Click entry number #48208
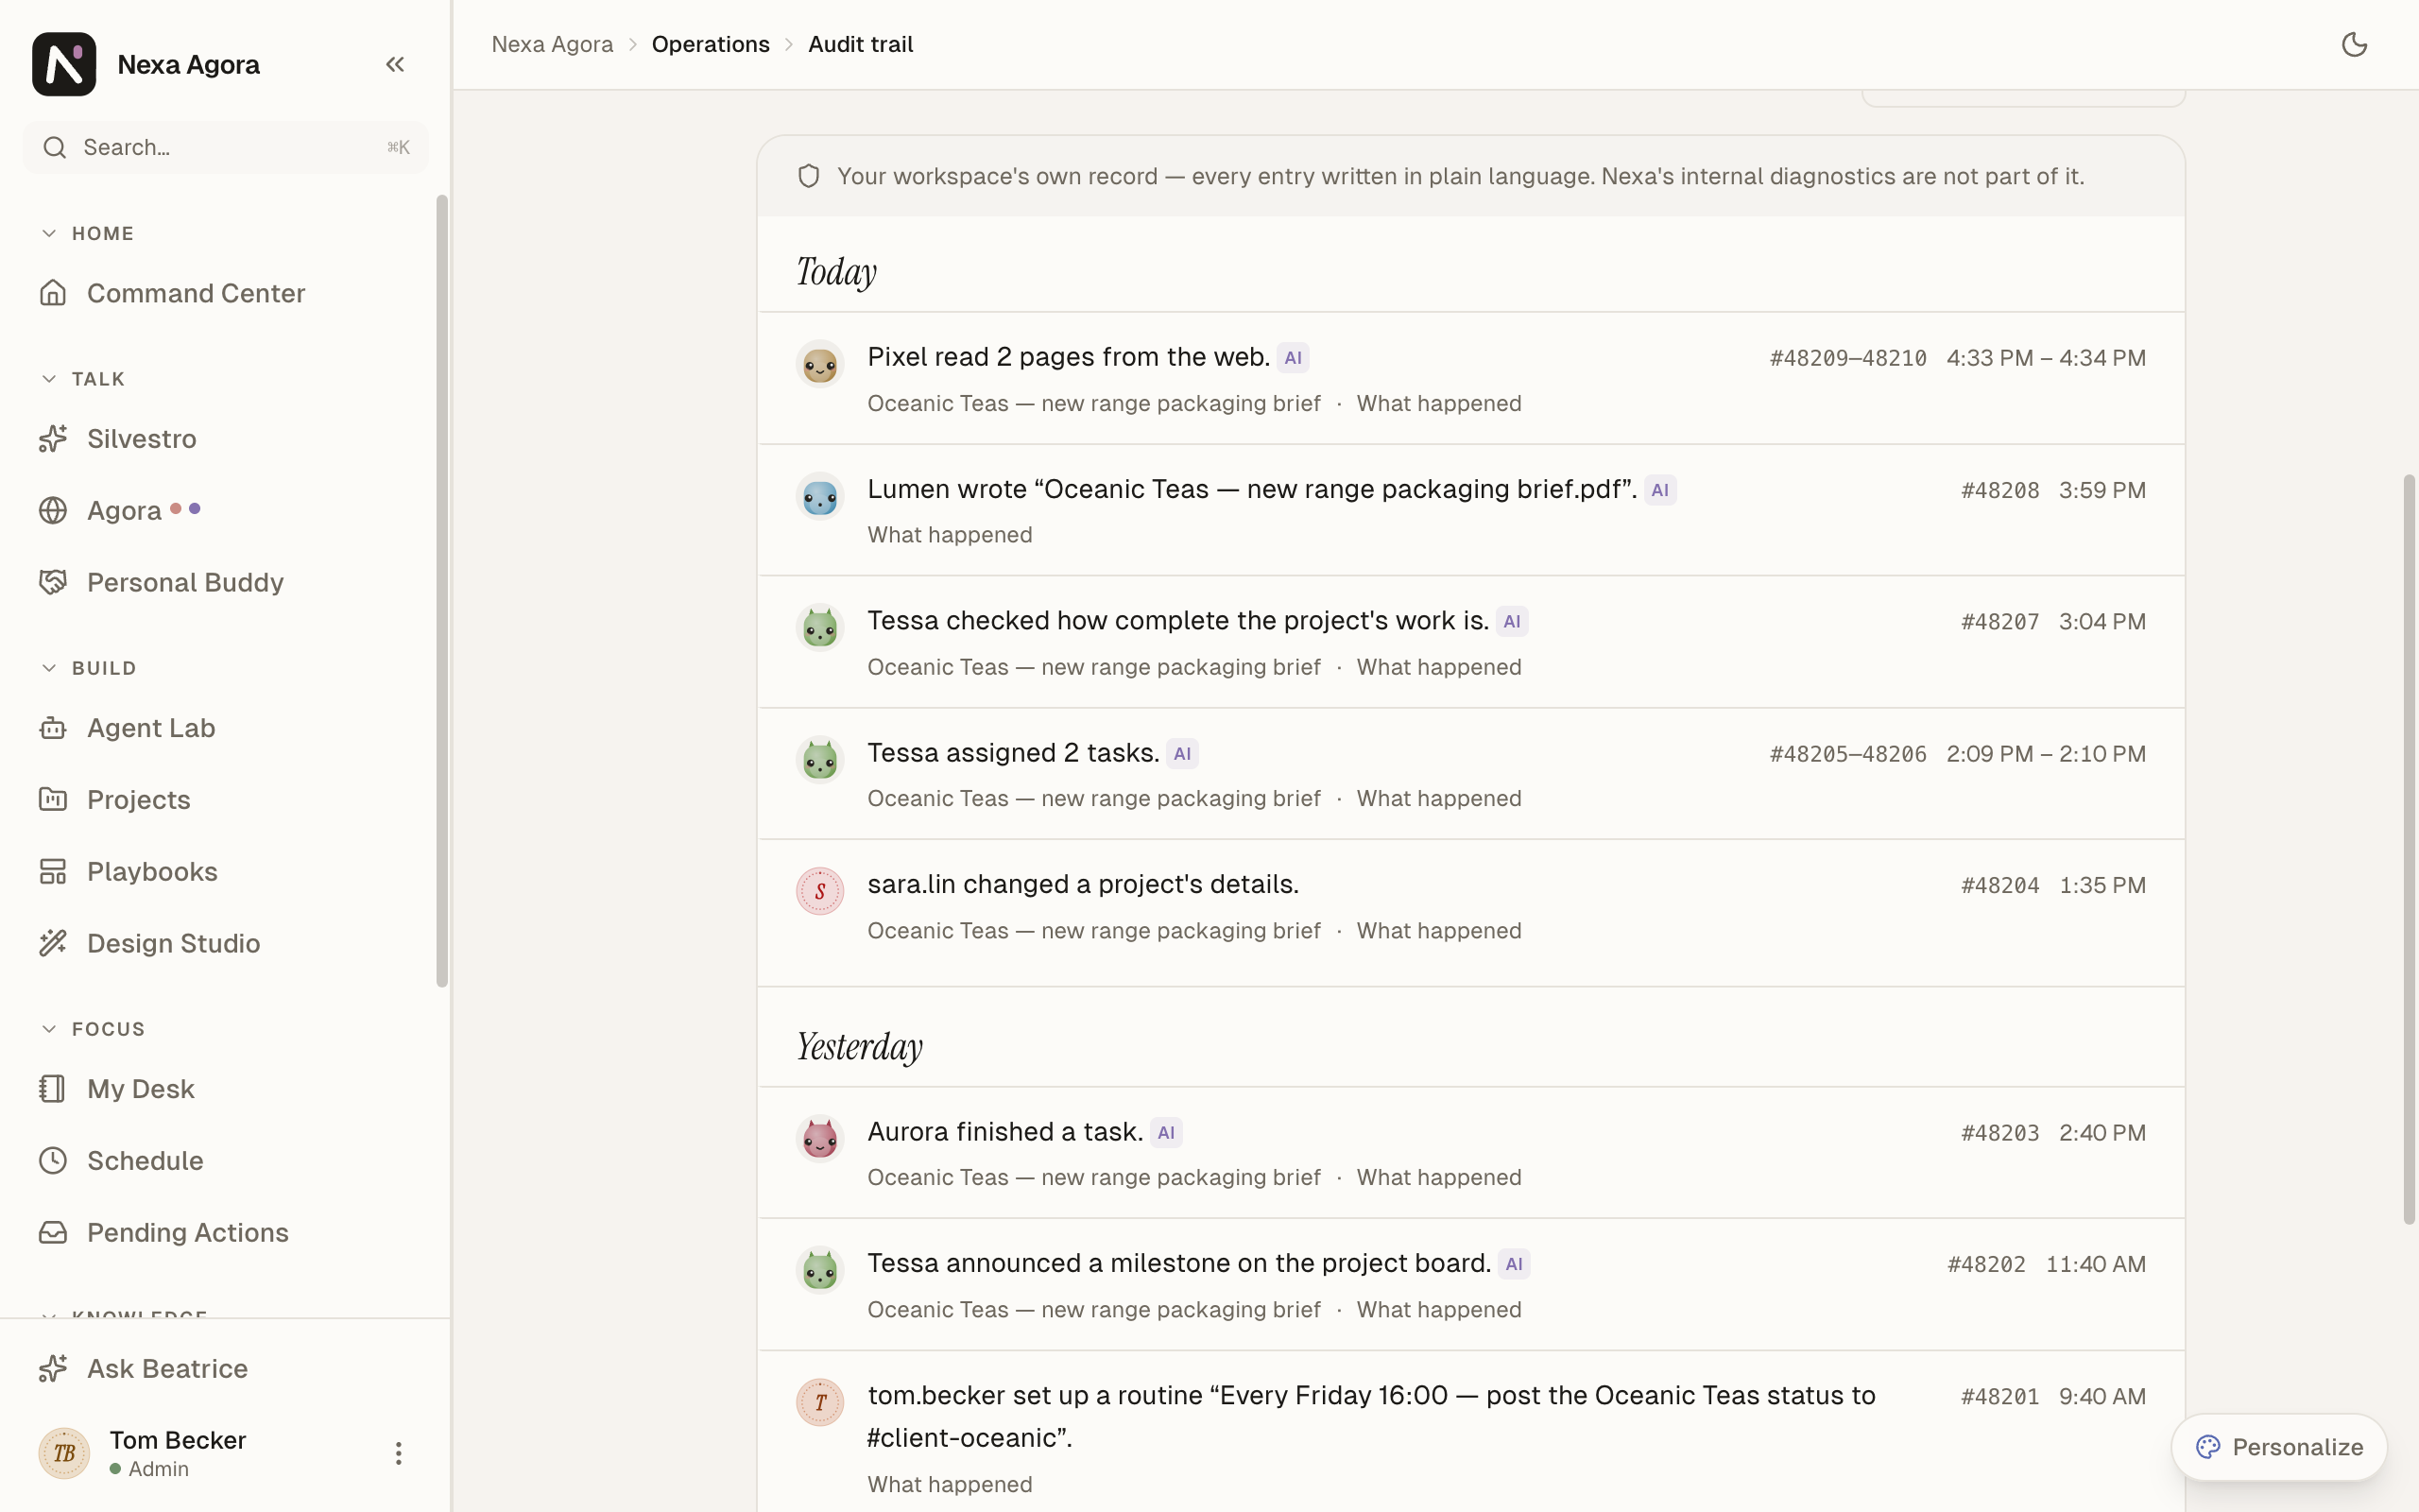The image size is (2419, 1512). click(1999, 490)
